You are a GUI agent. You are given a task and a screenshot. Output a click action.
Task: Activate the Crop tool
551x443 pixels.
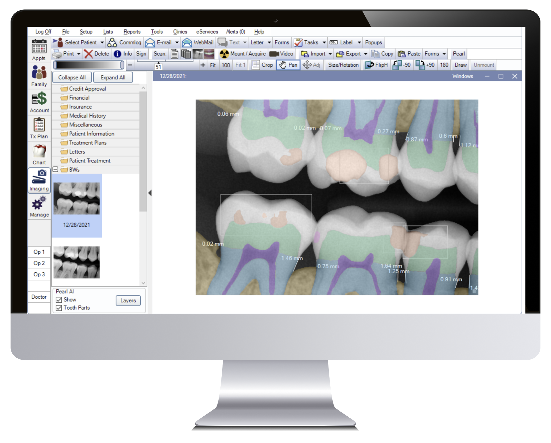263,65
